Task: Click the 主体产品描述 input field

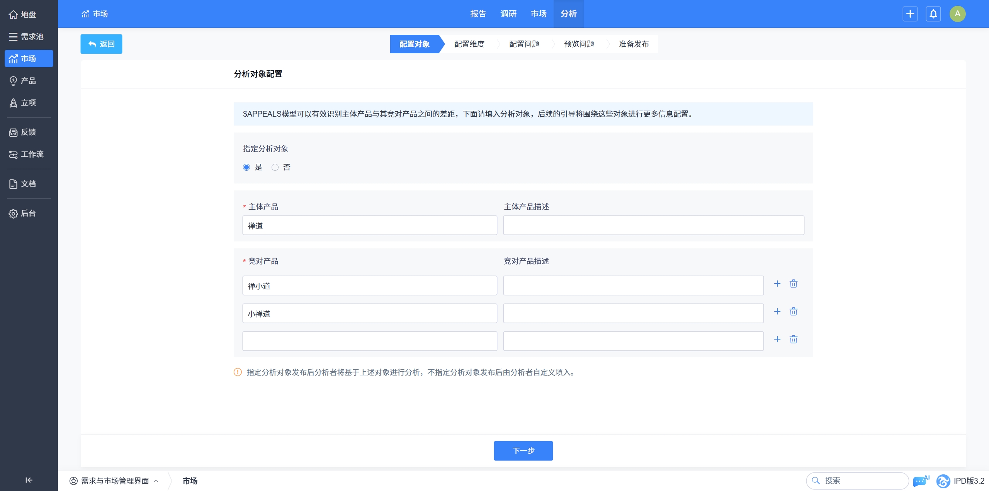Action: [653, 225]
